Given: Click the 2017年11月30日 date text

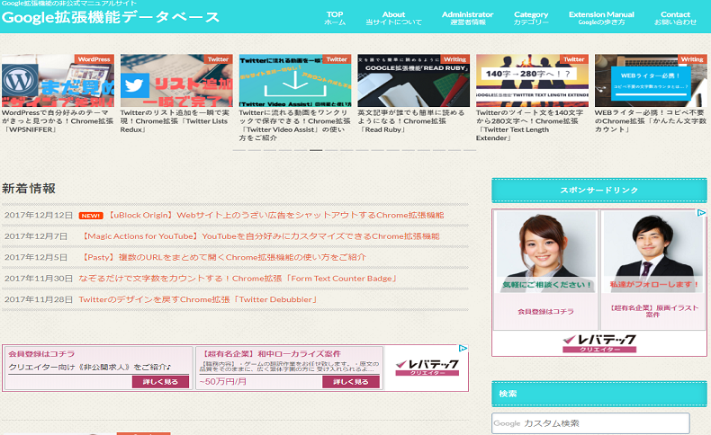Looking at the screenshot, I should pyautogui.click(x=39, y=279).
